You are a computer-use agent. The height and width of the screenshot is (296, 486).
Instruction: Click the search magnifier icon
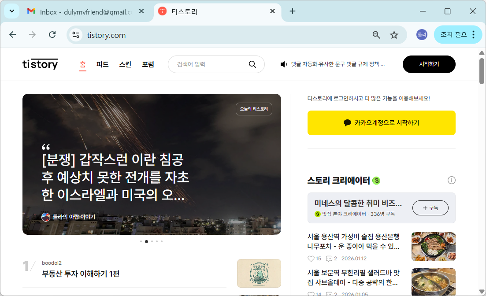click(x=252, y=64)
